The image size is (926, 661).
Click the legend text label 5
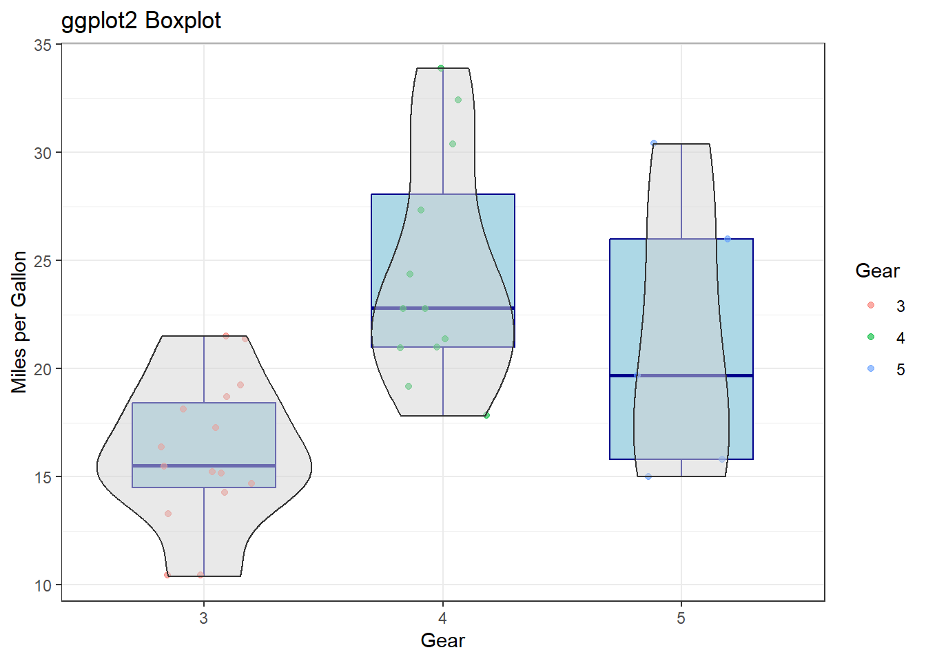[900, 370]
